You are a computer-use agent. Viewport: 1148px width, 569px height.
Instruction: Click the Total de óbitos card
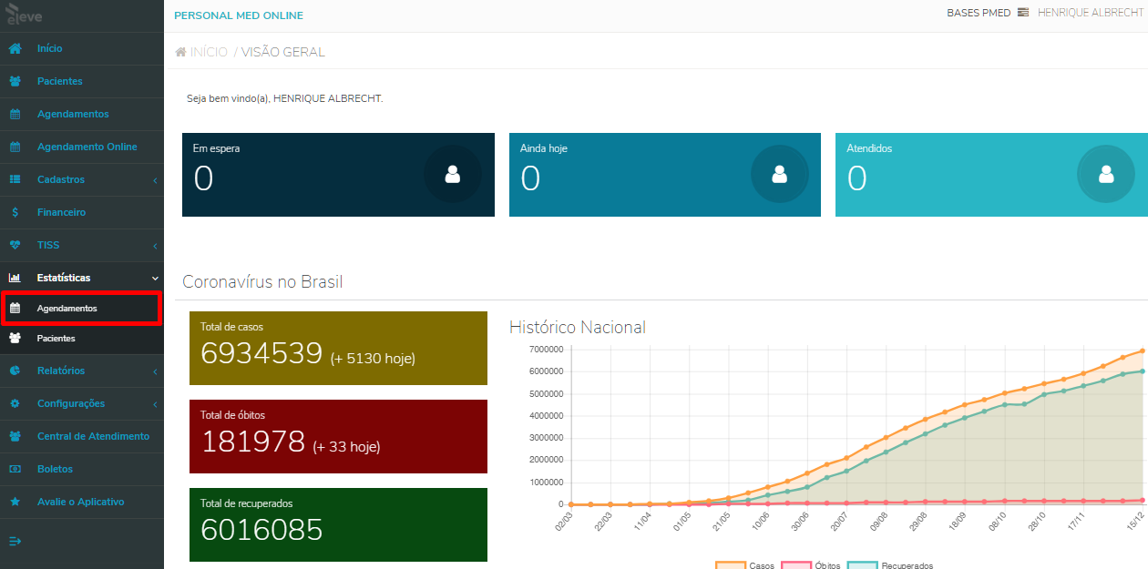[338, 436]
